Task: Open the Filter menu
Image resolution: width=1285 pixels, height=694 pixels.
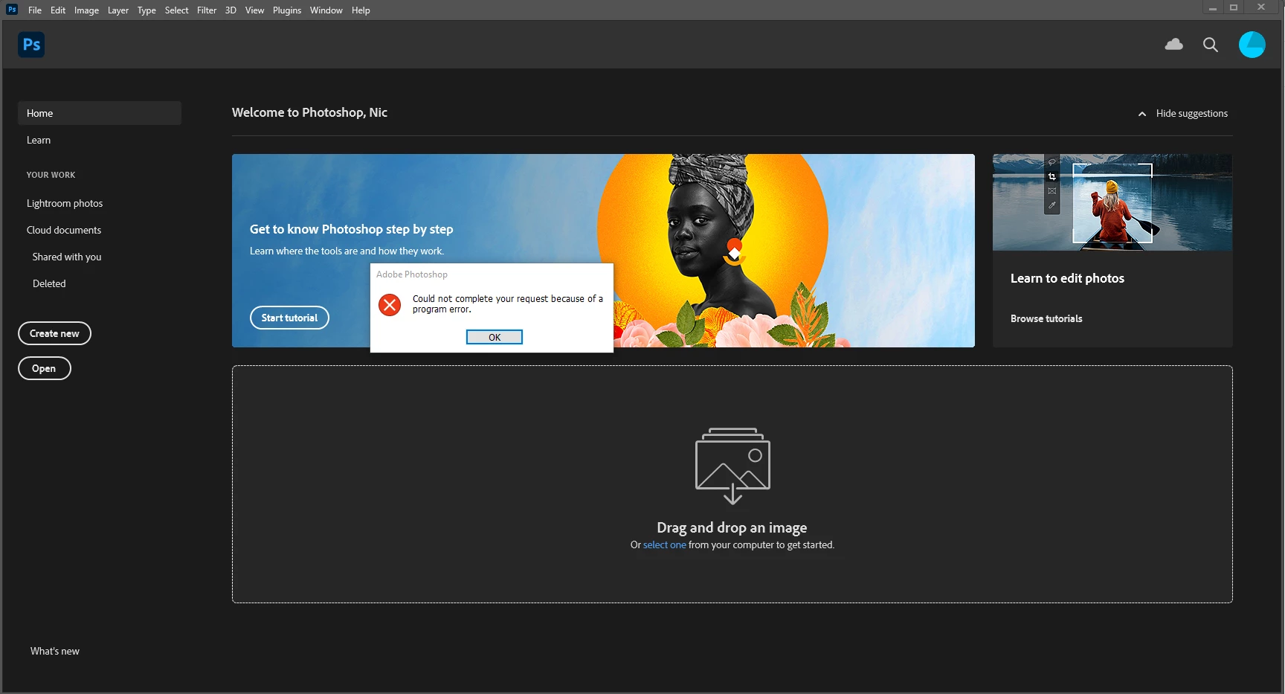Action: click(207, 10)
